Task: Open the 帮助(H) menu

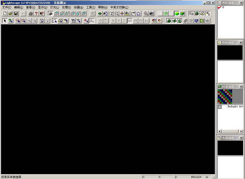Action: 103,7
